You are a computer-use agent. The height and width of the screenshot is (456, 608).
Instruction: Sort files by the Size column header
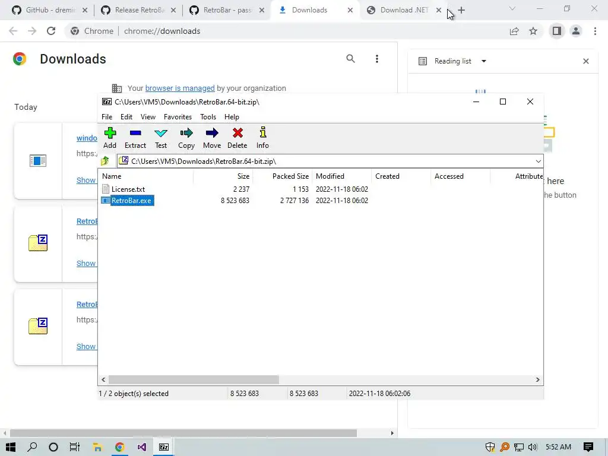(x=223, y=176)
